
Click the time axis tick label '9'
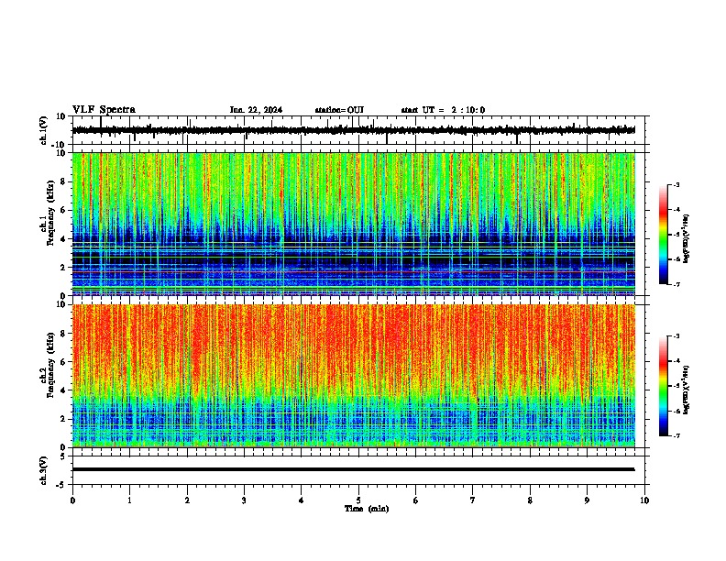587,500
